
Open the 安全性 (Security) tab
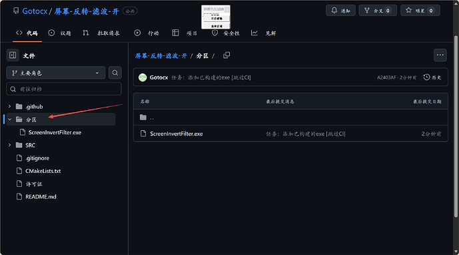pos(225,33)
